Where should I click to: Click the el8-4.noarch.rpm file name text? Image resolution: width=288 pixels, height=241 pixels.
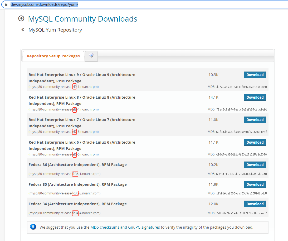click(x=64, y=109)
